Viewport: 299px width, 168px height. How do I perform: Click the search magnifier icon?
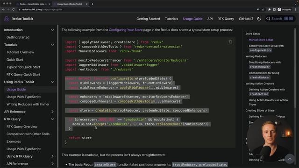(268, 19)
